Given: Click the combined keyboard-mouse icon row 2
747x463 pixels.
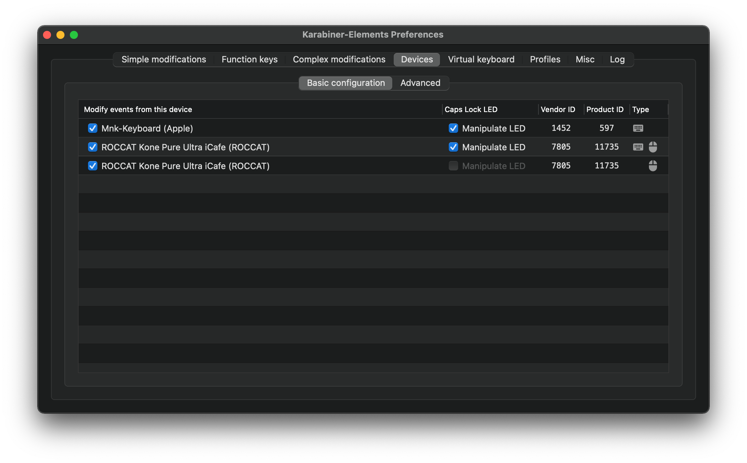Looking at the screenshot, I should (x=646, y=147).
